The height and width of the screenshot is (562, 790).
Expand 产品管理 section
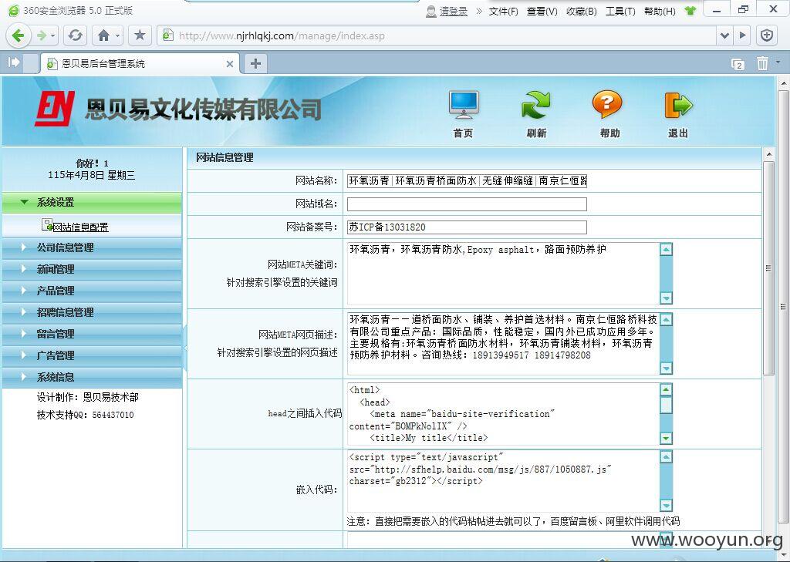pyautogui.click(x=92, y=291)
